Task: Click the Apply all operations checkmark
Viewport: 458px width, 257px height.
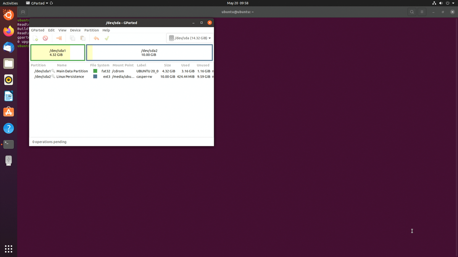Action: click(x=107, y=38)
